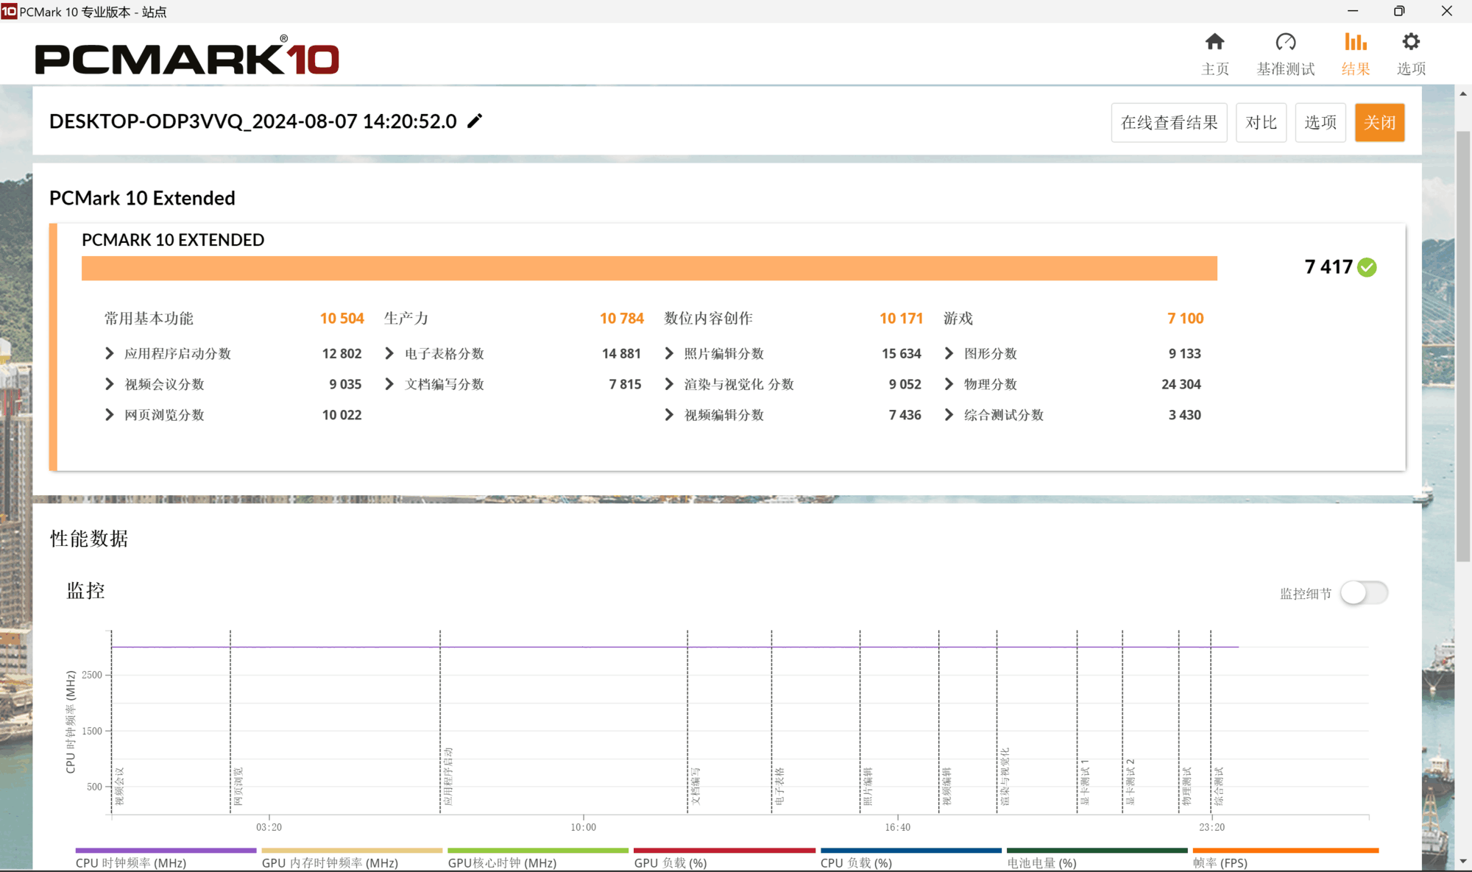Click result name DESKTOP-ODP3VVQ_2024-08-07 14:20:52.0
1472x872 pixels.
click(253, 121)
